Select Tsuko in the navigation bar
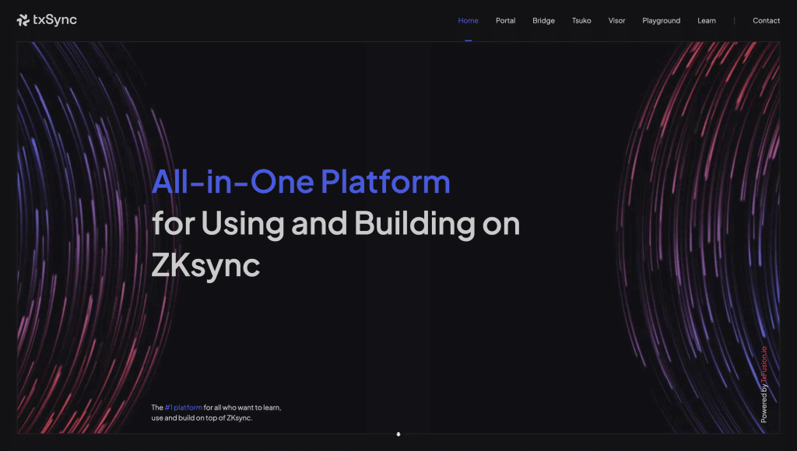The height and width of the screenshot is (451, 797). 581,21
